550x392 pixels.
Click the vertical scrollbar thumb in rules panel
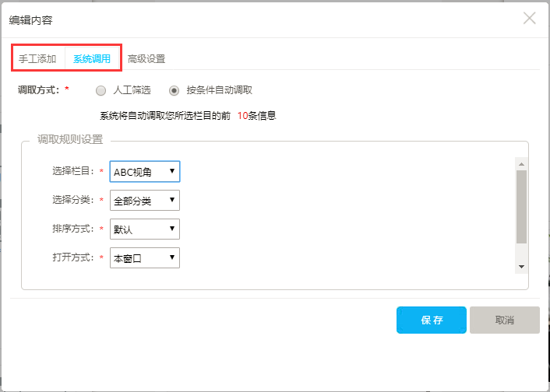[x=521, y=206]
